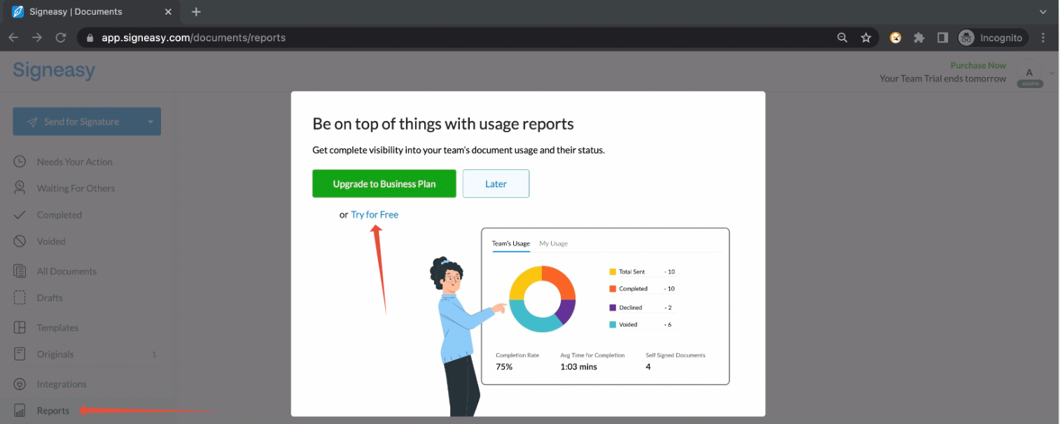Select My Usage tab in preview
Screen dimensions: 1060x424
click(553, 243)
